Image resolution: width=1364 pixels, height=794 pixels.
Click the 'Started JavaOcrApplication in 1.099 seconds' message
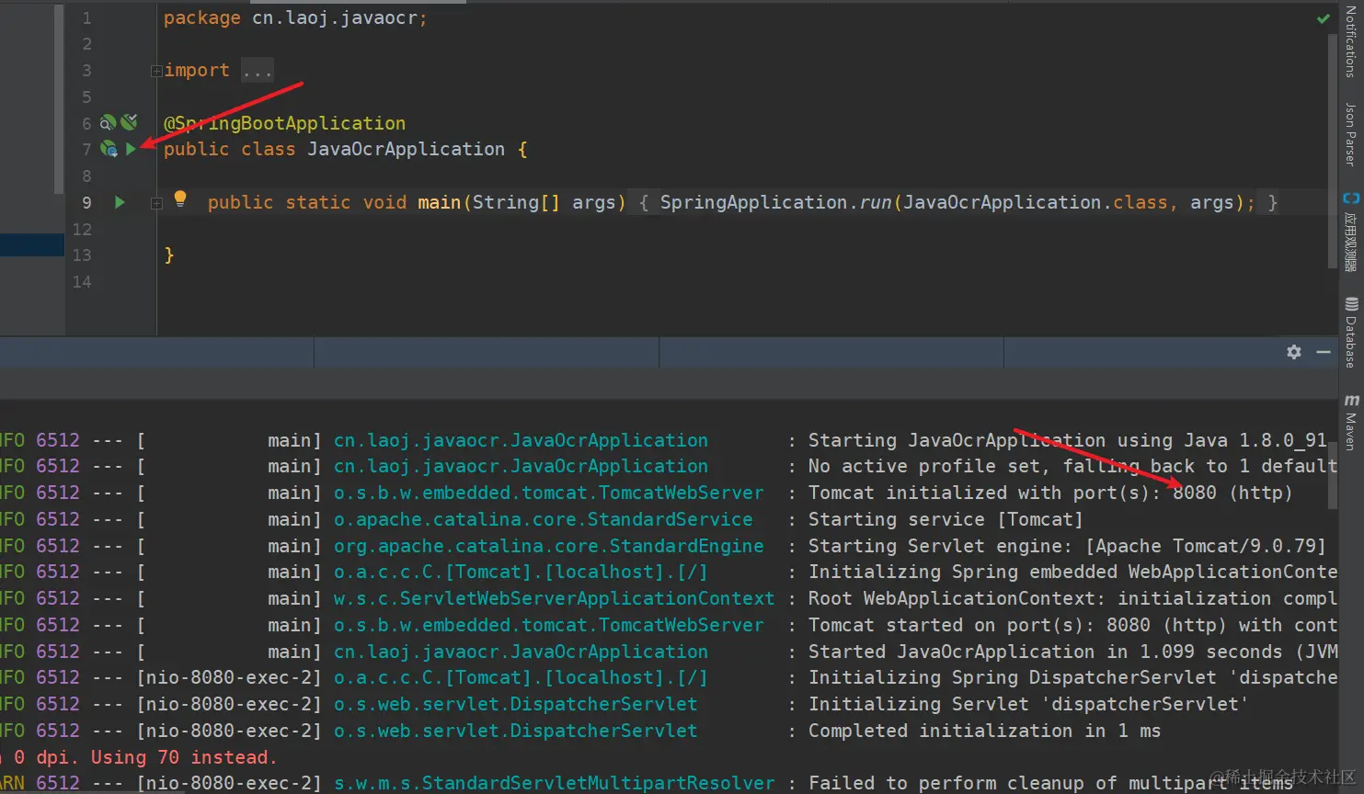(x=1072, y=652)
